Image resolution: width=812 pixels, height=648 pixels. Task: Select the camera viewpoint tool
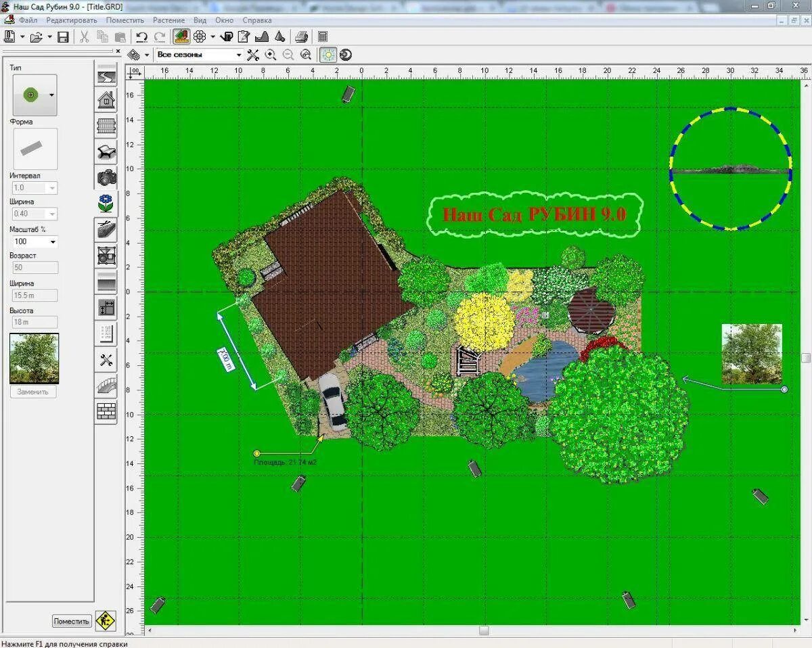106,177
